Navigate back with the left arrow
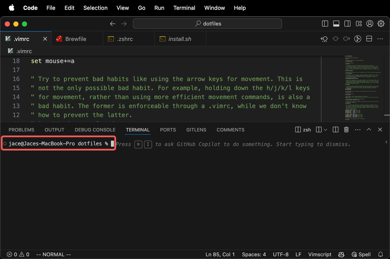The image size is (390, 259). 113,24
